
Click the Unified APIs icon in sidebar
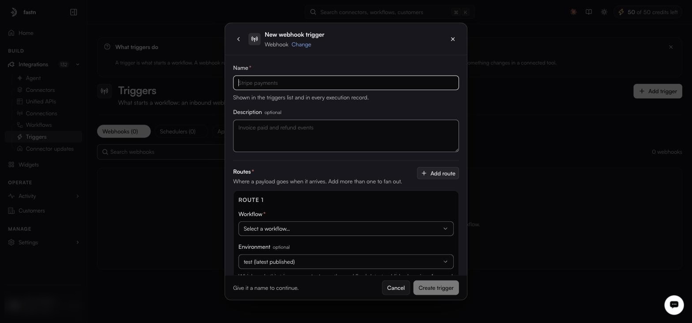[20, 102]
